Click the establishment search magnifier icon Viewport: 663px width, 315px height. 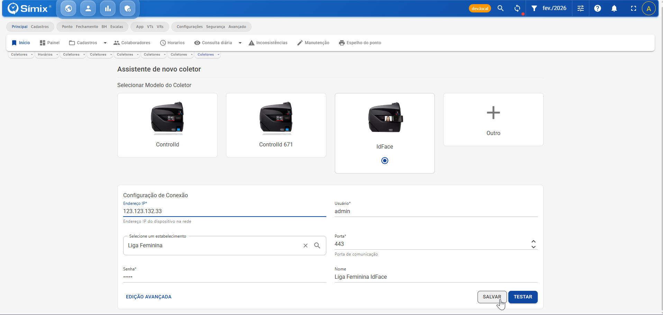click(x=317, y=246)
